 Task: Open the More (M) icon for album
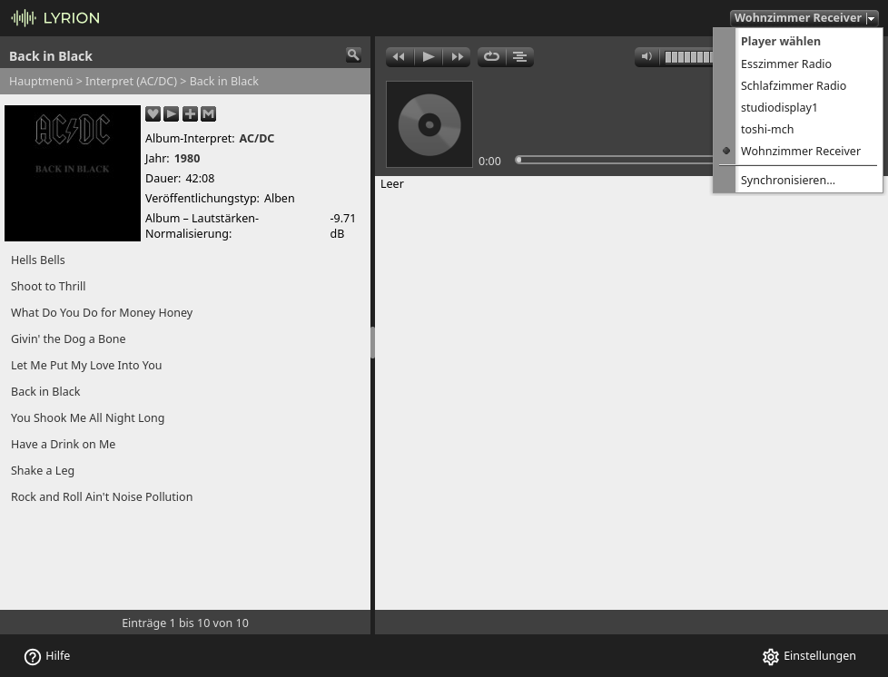point(209,113)
